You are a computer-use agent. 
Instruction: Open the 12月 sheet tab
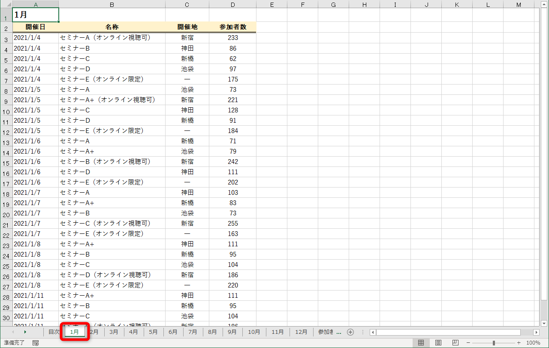point(301,332)
